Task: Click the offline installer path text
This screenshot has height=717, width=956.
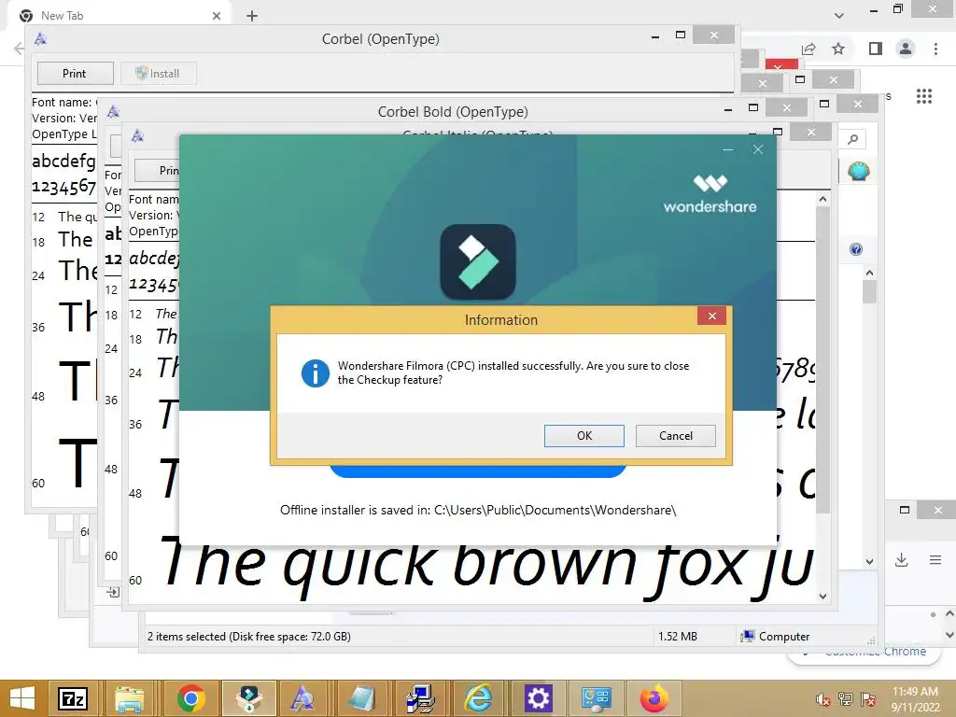Action: coord(478,511)
